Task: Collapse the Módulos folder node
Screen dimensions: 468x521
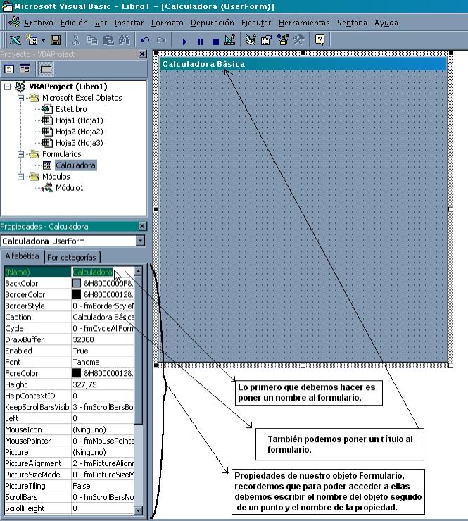Action: [x=22, y=177]
